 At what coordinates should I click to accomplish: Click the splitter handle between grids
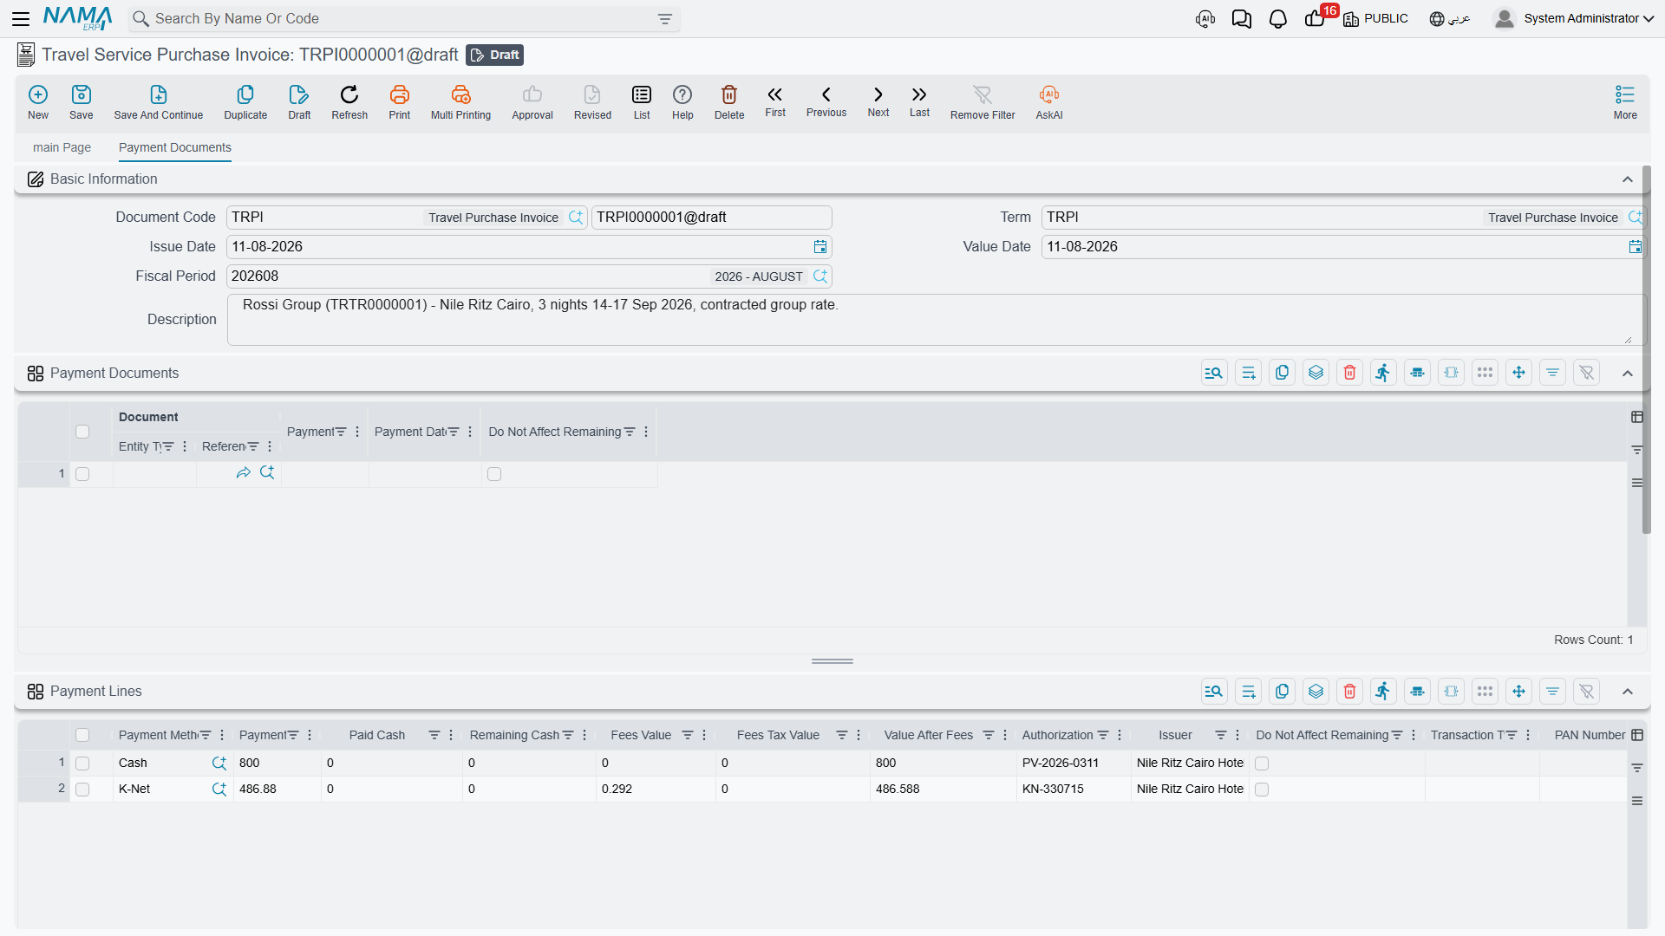832,661
